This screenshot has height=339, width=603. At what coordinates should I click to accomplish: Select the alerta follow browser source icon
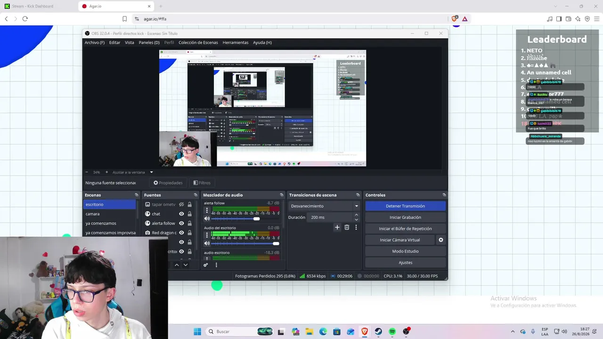click(147, 223)
